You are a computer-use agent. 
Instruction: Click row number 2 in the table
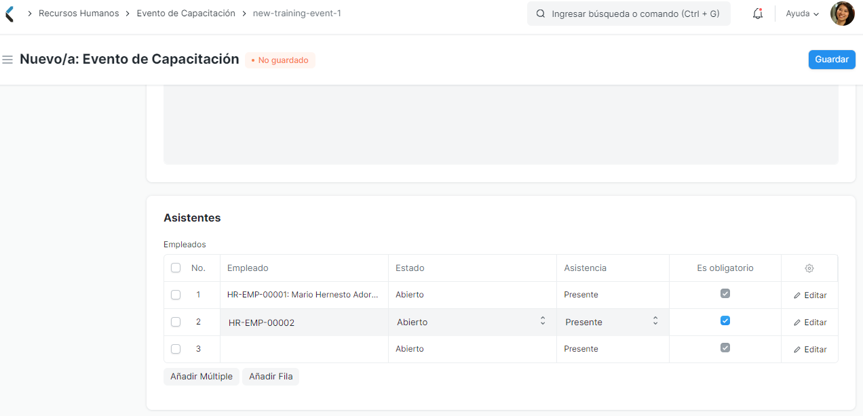tap(198, 322)
